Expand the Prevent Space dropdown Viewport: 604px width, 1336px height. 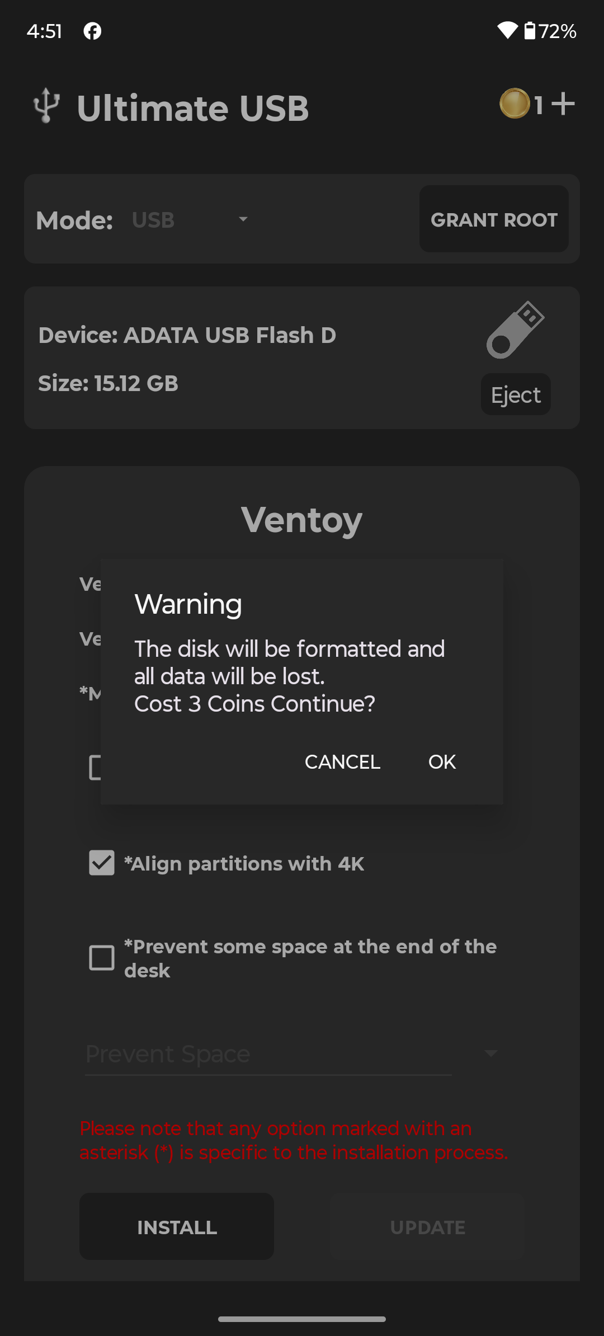click(x=491, y=1053)
